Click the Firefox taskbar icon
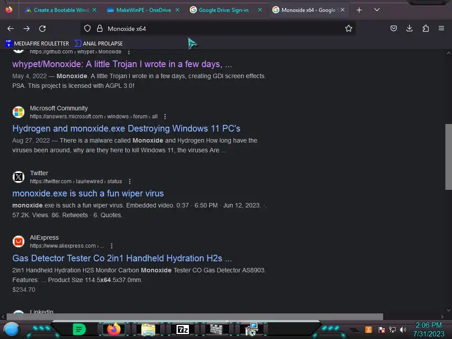This screenshot has width=452, height=339. 113,329
